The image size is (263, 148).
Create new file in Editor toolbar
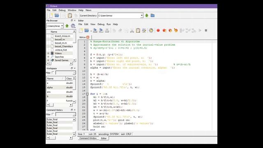[81, 30]
